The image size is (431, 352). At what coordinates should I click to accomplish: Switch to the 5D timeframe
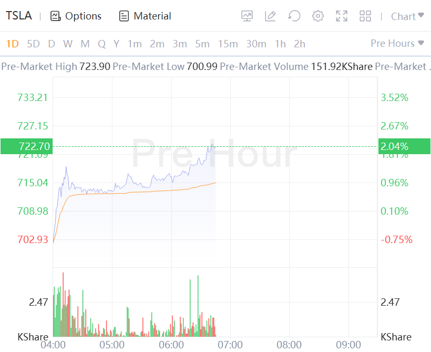tap(33, 44)
